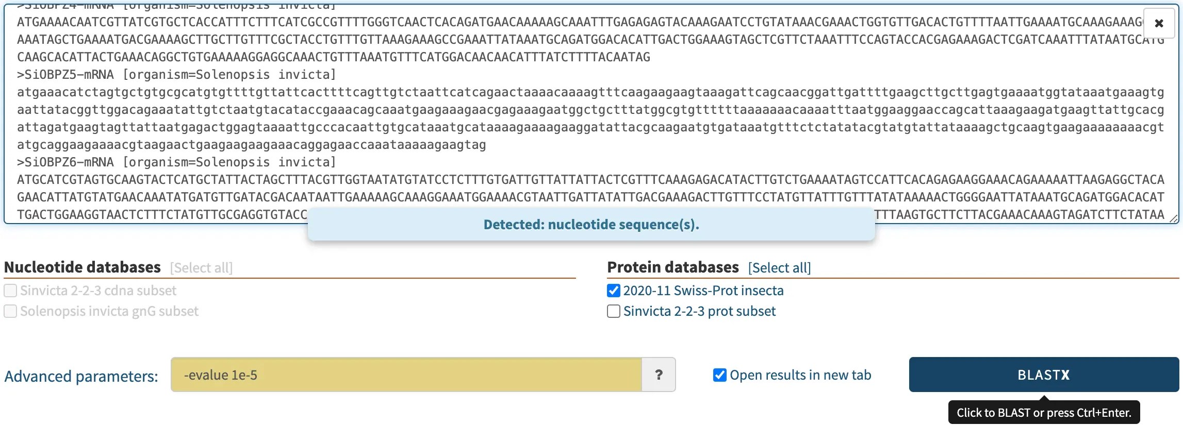The width and height of the screenshot is (1183, 425).
Task: Open the advanced parameters help (?) button
Action: click(x=659, y=375)
